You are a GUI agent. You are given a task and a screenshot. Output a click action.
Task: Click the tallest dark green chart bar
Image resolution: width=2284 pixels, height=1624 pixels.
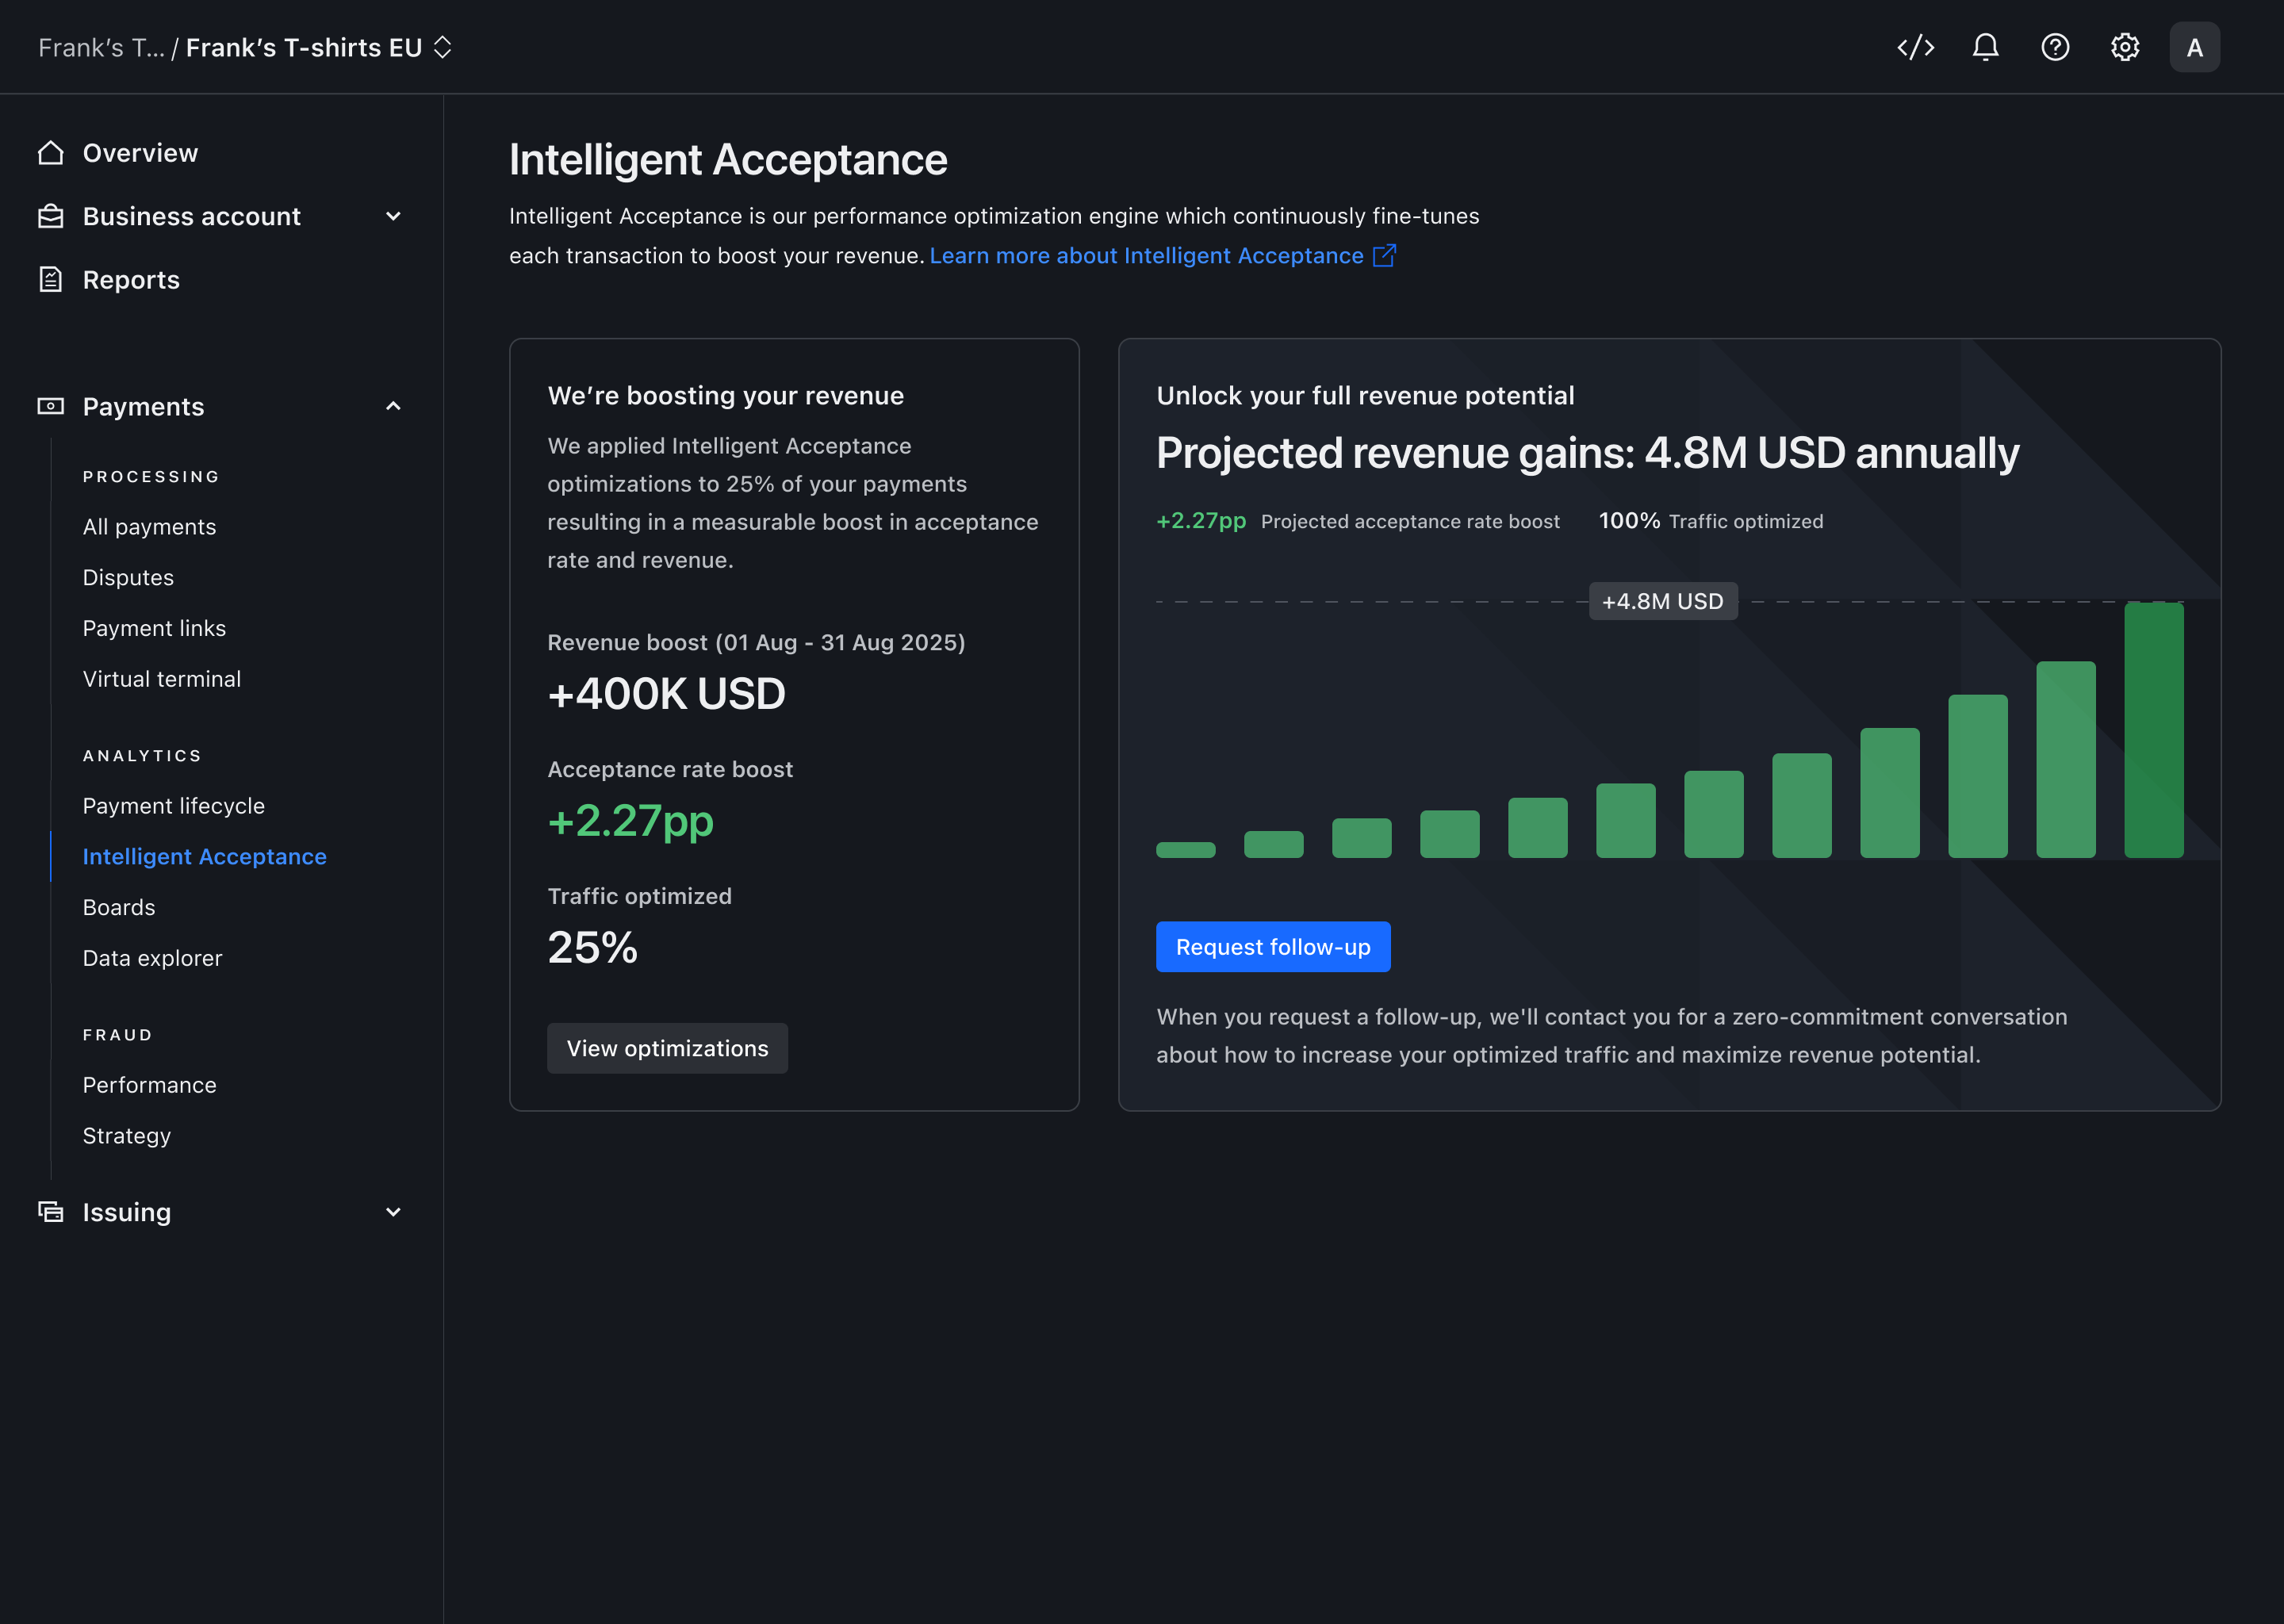[x=2154, y=730]
